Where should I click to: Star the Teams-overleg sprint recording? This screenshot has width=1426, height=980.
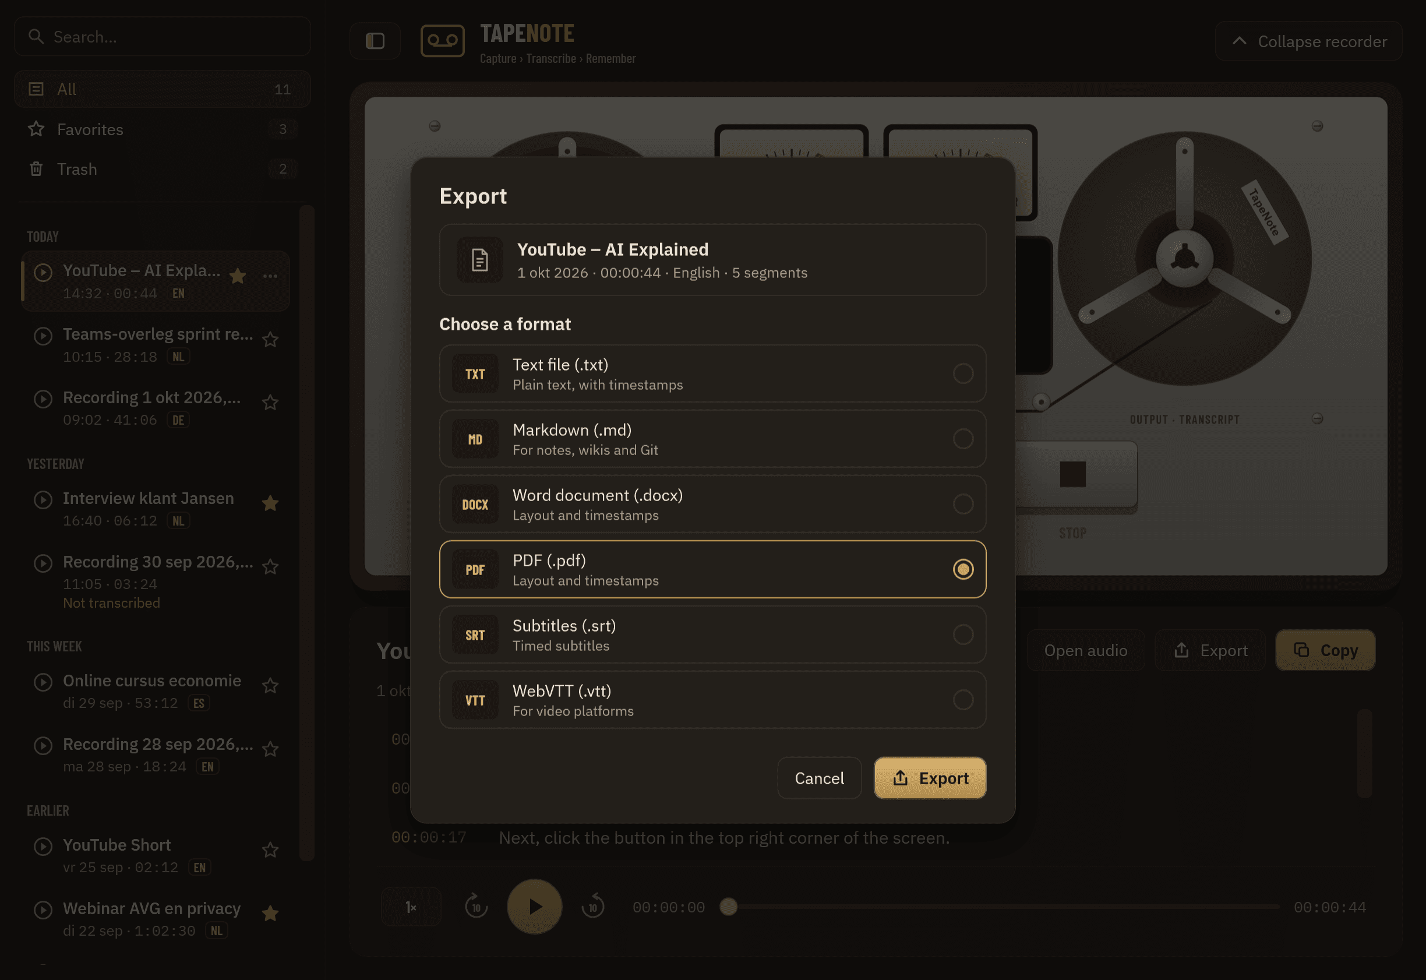pyautogui.click(x=270, y=340)
